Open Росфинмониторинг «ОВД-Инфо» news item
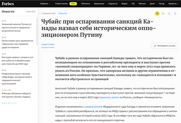Image resolution: width=181 pixels, height=123 pixels. (17, 79)
